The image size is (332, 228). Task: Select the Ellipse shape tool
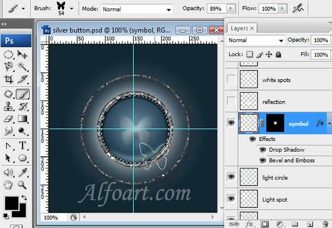(22, 158)
